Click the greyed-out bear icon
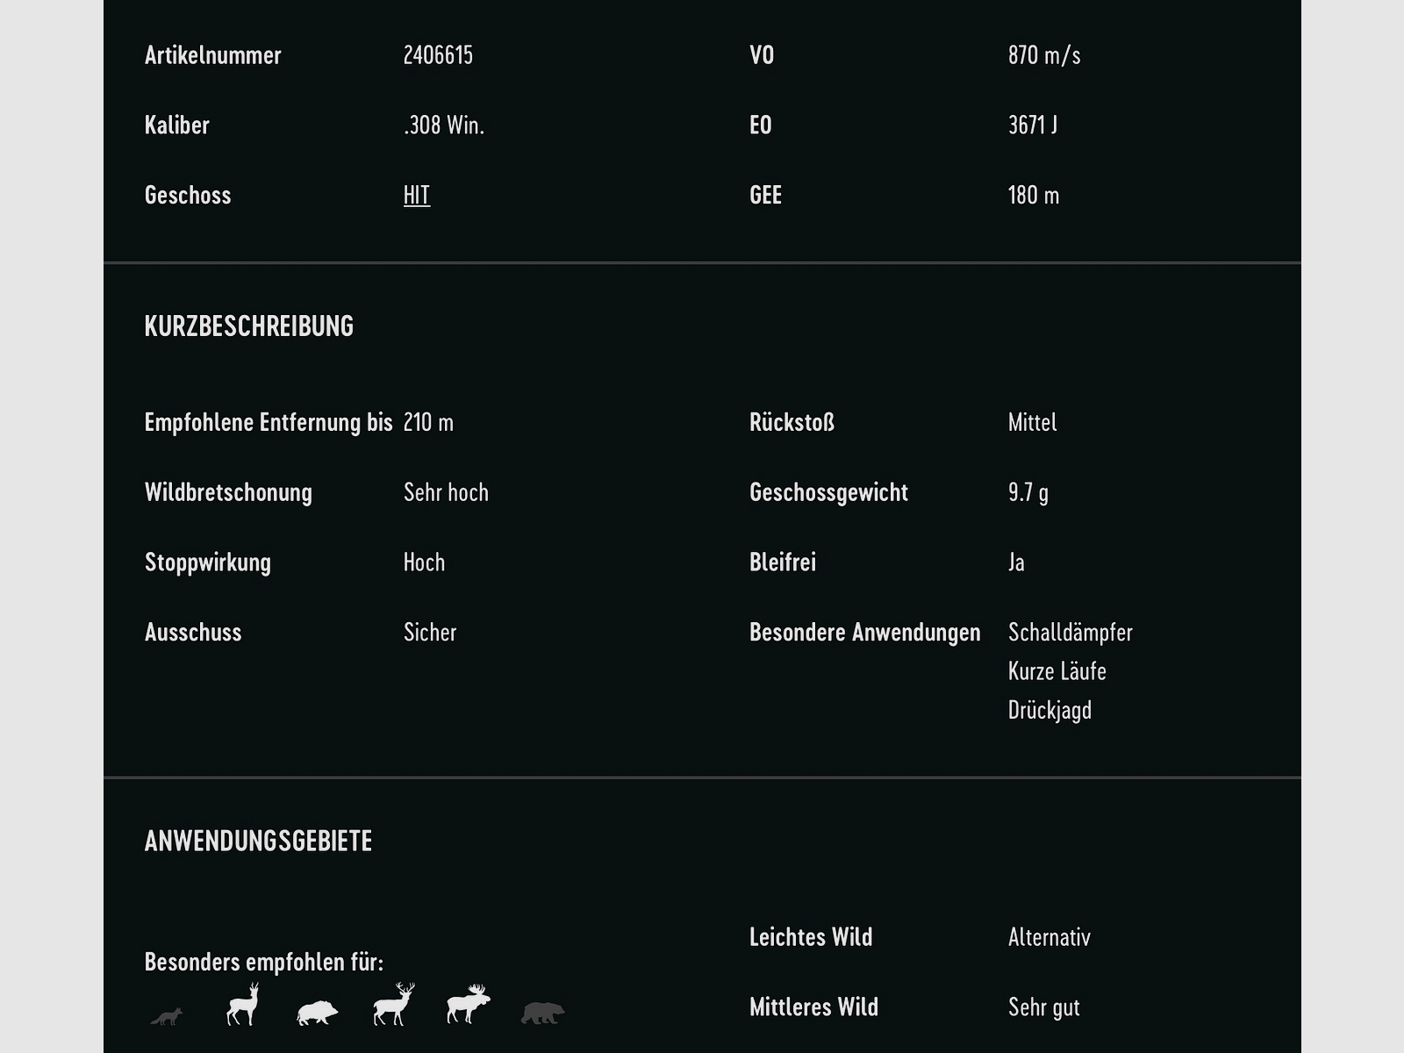This screenshot has width=1404, height=1053. coord(543,1013)
